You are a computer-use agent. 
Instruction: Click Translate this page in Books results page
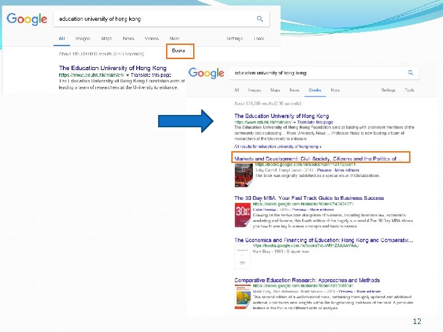coord(315,122)
